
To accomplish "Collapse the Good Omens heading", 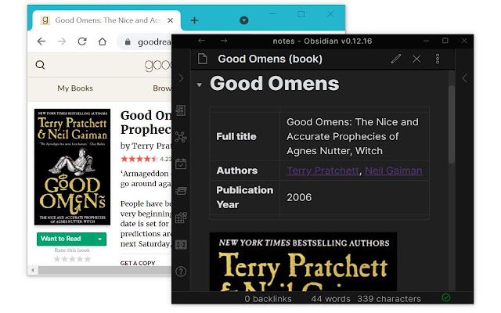I will [200, 85].
